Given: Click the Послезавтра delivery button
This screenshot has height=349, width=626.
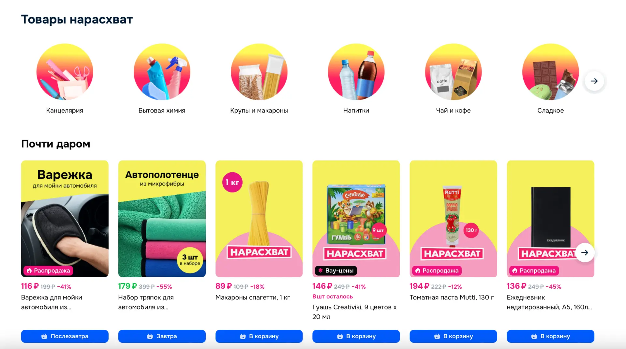Looking at the screenshot, I should 65,336.
